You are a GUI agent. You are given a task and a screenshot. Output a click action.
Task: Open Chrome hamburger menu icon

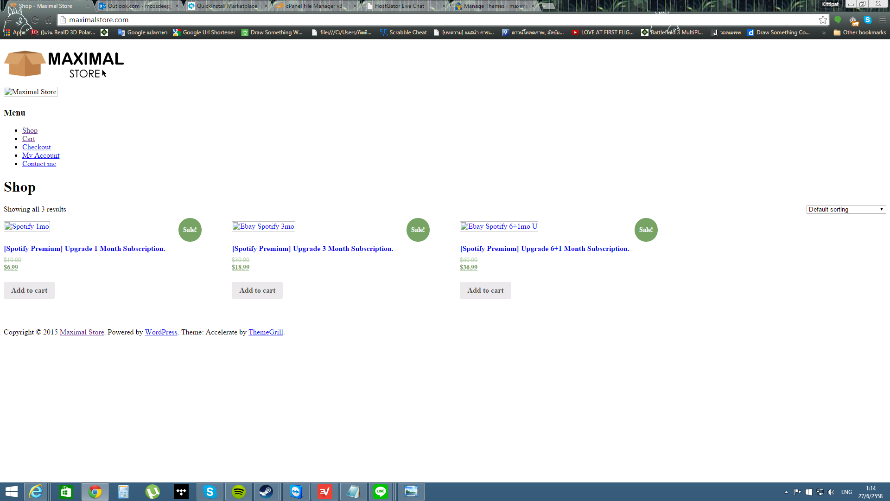[883, 20]
